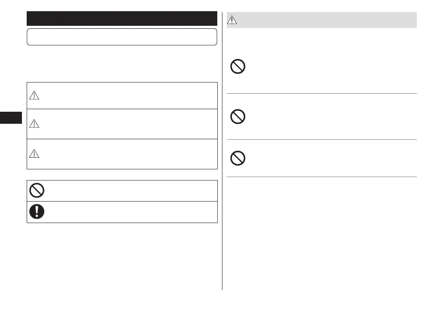This screenshot has width=444, height=312.
Task: Click the third prohibition symbol in the right column
Action: [x=238, y=158]
